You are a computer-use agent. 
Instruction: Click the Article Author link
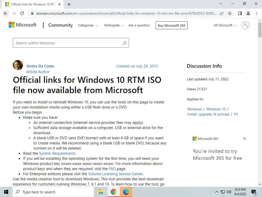pos(38,72)
